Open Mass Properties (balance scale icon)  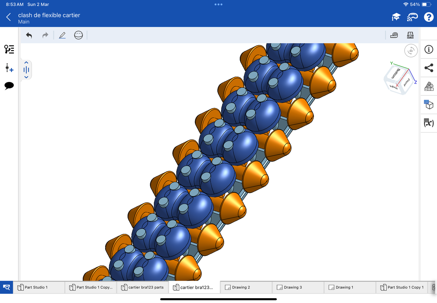click(x=410, y=35)
